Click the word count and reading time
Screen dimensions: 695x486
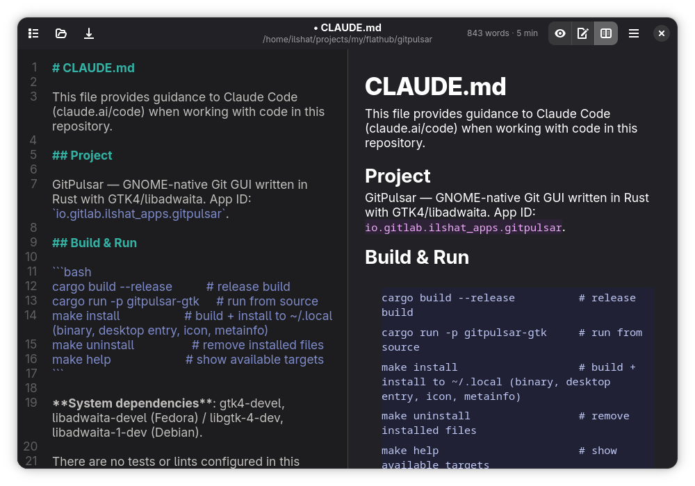tap(502, 33)
